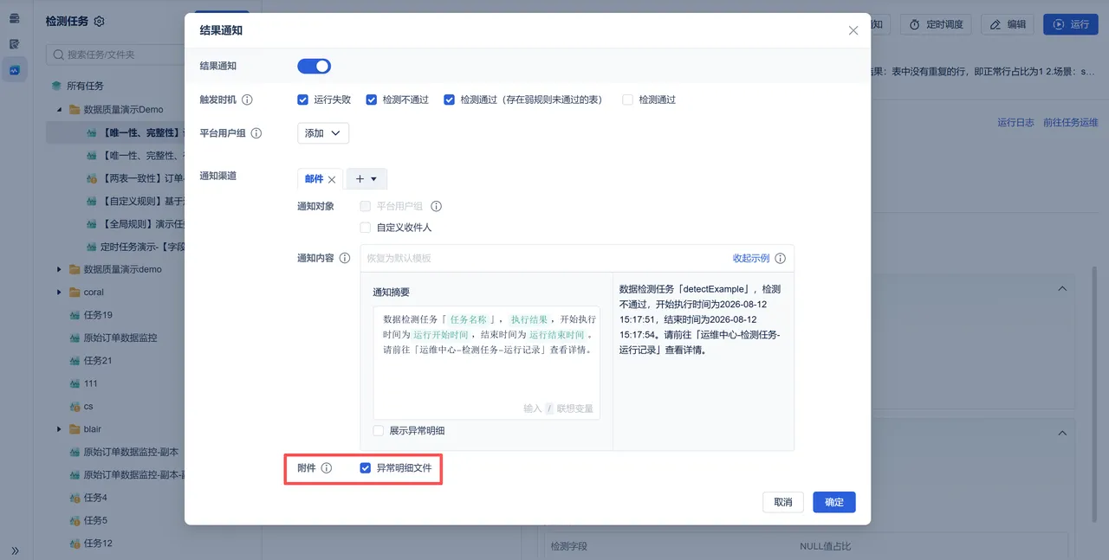1109x560 pixels.
Task: Click the 收起示例 link
Action: (751, 259)
